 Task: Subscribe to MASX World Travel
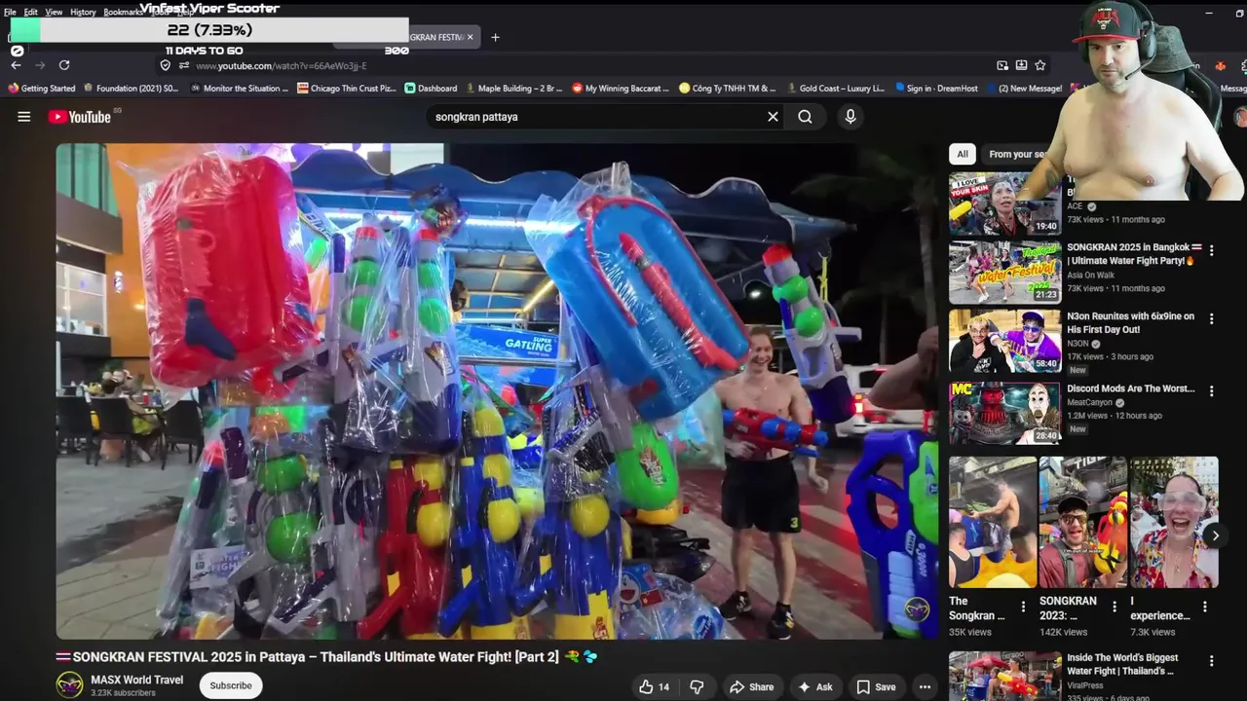tap(231, 685)
